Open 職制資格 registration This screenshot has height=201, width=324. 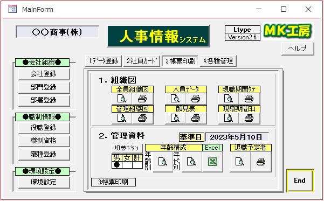[x=44, y=141]
